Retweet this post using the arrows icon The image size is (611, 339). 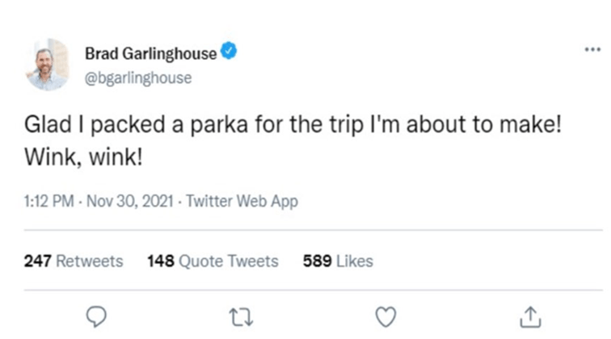pyautogui.click(x=239, y=315)
